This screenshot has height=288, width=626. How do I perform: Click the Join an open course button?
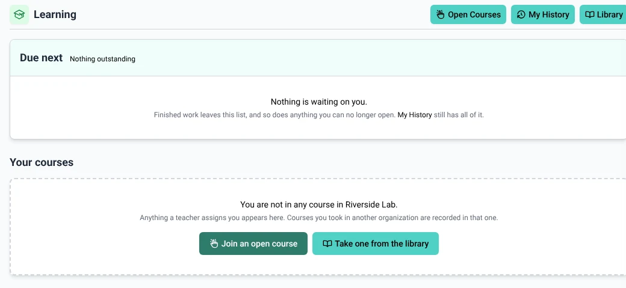253,244
